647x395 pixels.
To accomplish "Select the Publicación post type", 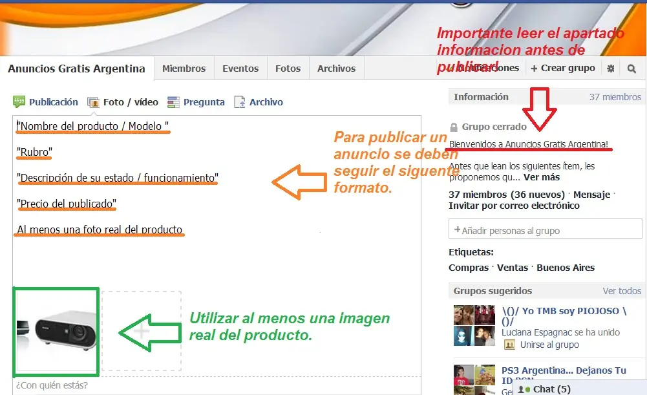I will pyautogui.click(x=53, y=102).
